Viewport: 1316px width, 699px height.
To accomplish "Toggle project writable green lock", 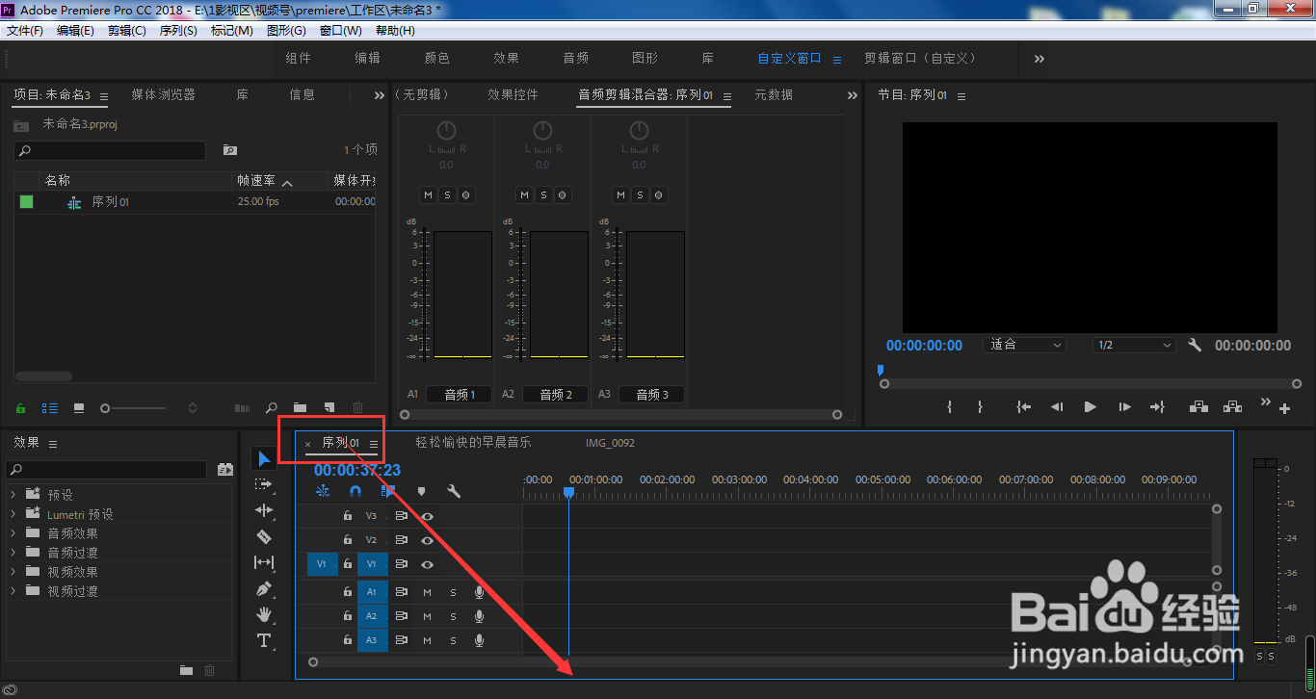I will 20,408.
